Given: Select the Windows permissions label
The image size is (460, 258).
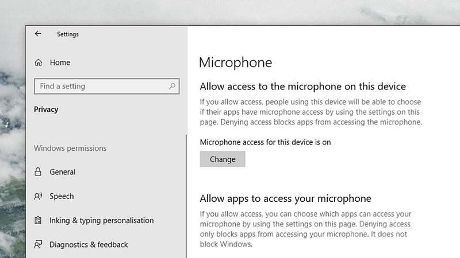Looking at the screenshot, I should [70, 148].
